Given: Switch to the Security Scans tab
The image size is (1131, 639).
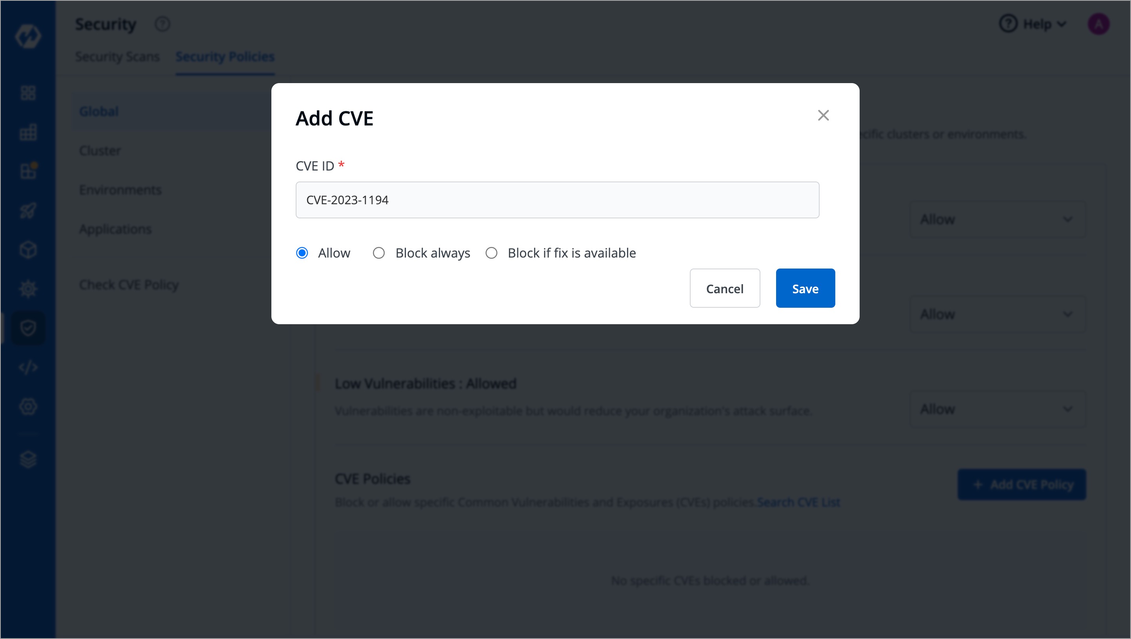Looking at the screenshot, I should coord(117,56).
